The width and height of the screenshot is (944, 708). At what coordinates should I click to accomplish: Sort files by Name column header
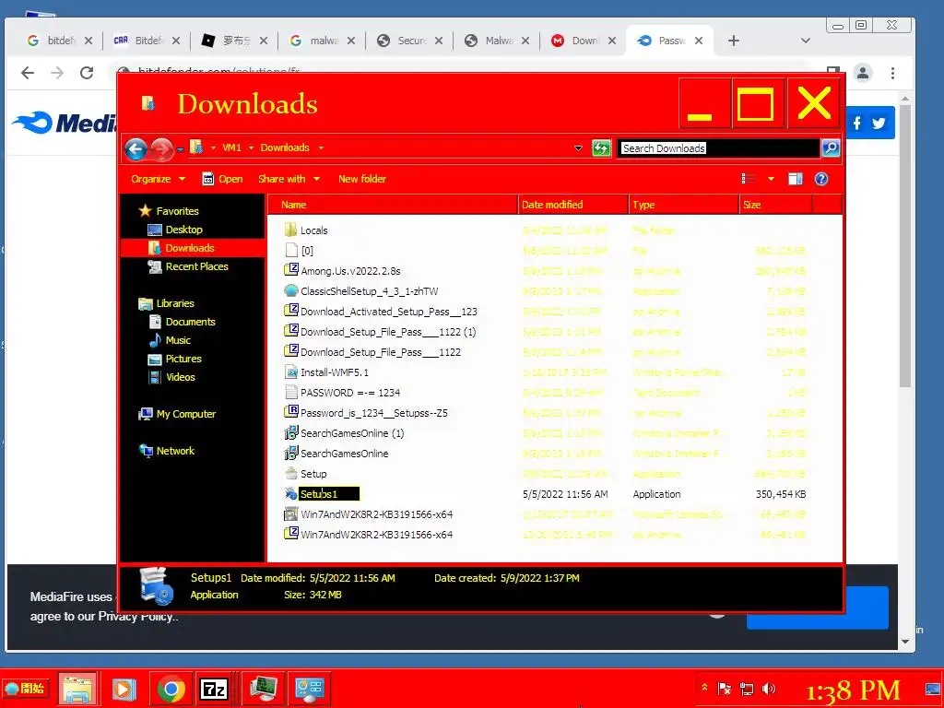coord(393,205)
